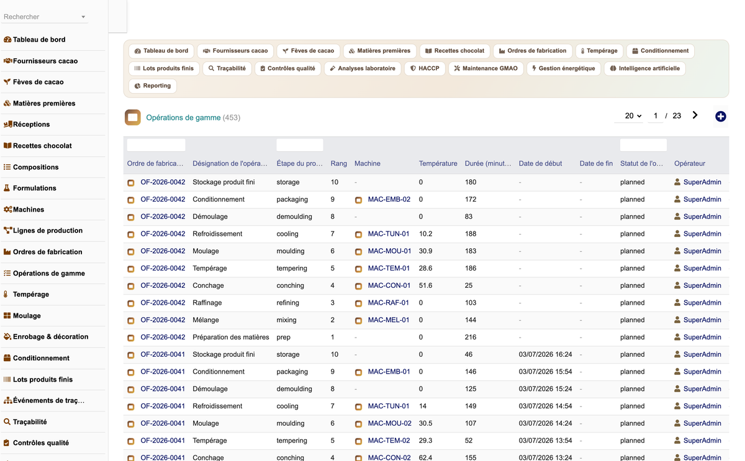The width and height of the screenshot is (745, 461).
Task: Sort by Date de début column header
Action: click(x=540, y=164)
